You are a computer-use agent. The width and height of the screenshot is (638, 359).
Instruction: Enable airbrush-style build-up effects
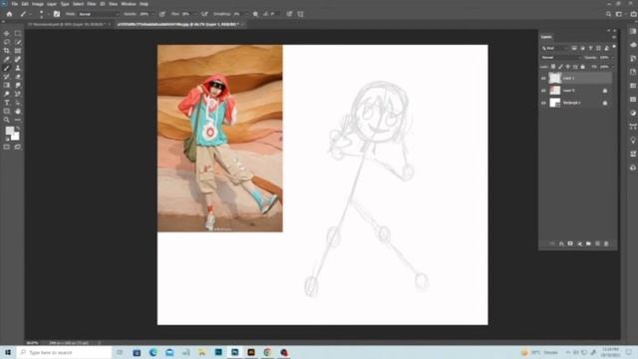coord(204,14)
